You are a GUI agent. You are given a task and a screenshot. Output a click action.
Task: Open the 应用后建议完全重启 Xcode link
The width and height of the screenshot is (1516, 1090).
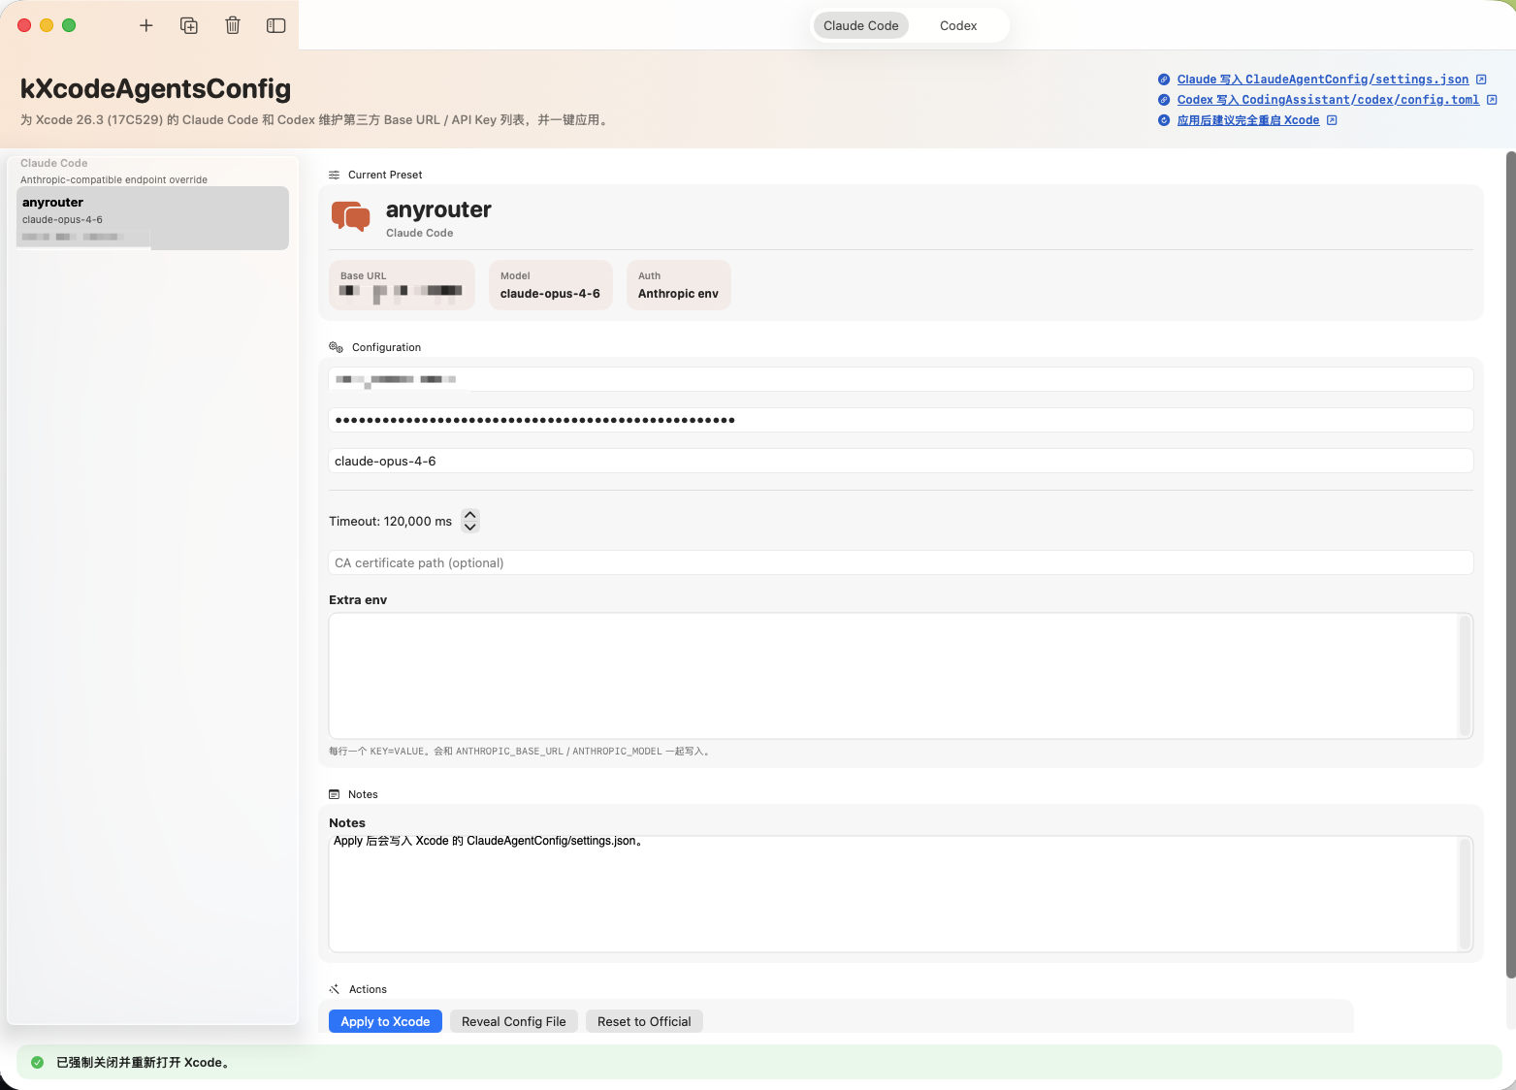pos(1248,120)
